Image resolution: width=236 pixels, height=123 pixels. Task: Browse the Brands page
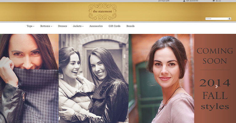coord(131,26)
